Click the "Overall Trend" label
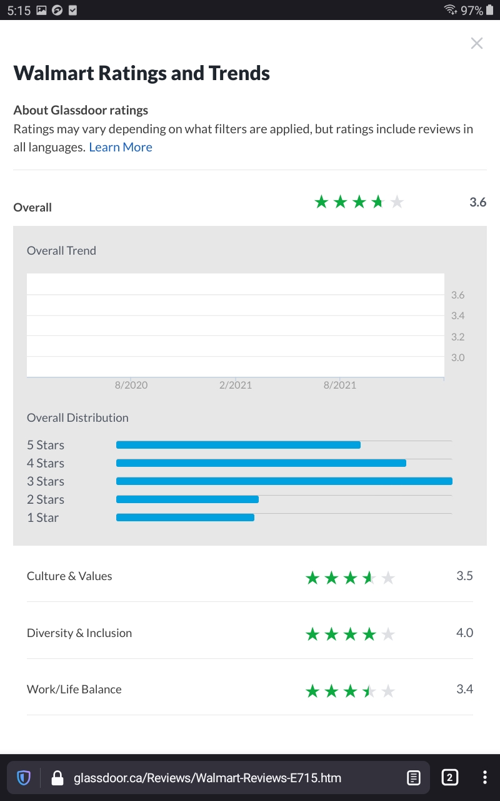The height and width of the screenshot is (801, 500). (61, 250)
